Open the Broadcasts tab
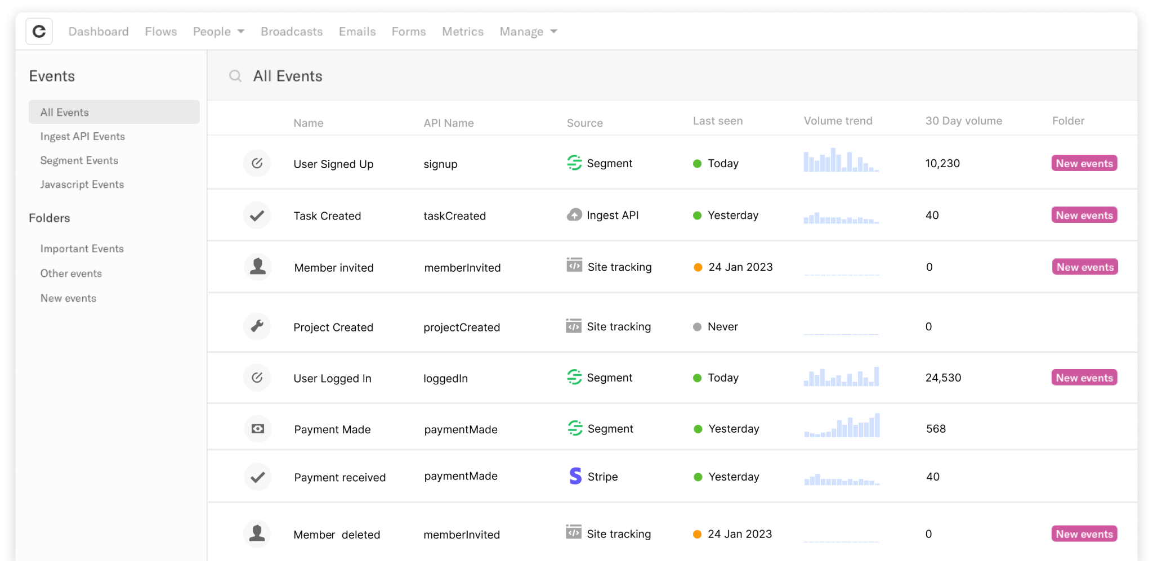1153x561 pixels. pos(292,32)
